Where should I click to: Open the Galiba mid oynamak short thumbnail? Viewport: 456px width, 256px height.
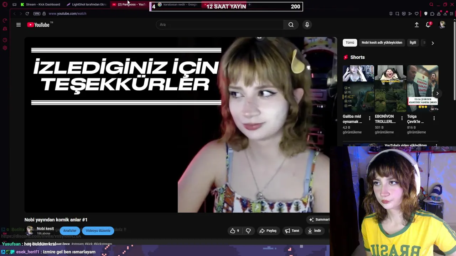[x=358, y=89]
